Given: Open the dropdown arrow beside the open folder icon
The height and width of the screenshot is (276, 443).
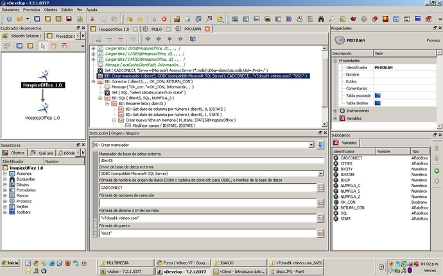Looking at the screenshot, I should (x=28, y=19).
